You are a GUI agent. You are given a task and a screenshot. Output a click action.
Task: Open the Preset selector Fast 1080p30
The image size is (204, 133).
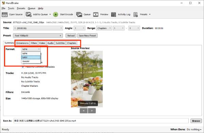[x=38, y=36]
